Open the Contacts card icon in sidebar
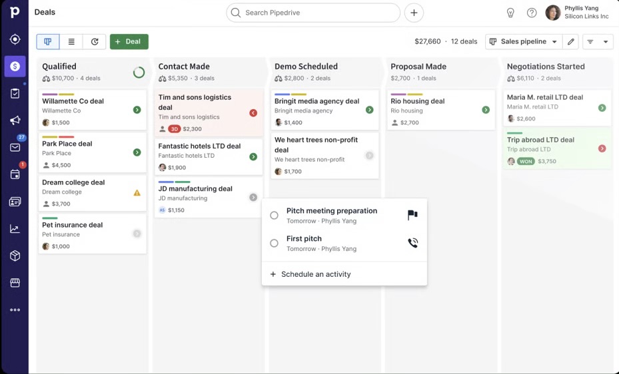Viewport: 619px width, 374px height. point(15,202)
